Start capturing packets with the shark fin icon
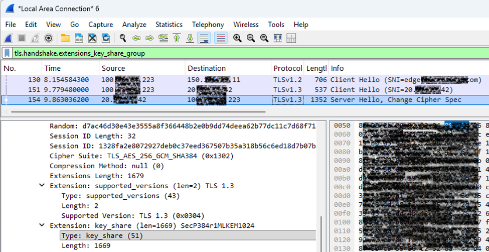 point(8,38)
